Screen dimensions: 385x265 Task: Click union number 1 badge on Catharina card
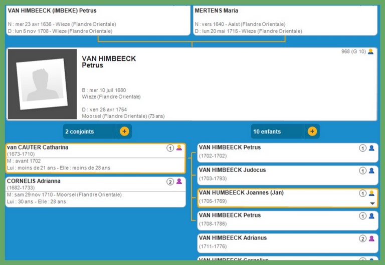click(x=170, y=148)
